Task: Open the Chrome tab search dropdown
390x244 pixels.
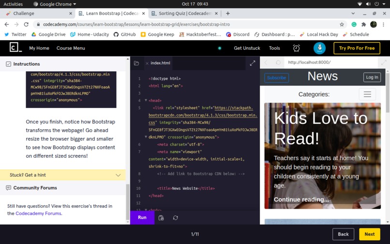Action: [x=353, y=14]
